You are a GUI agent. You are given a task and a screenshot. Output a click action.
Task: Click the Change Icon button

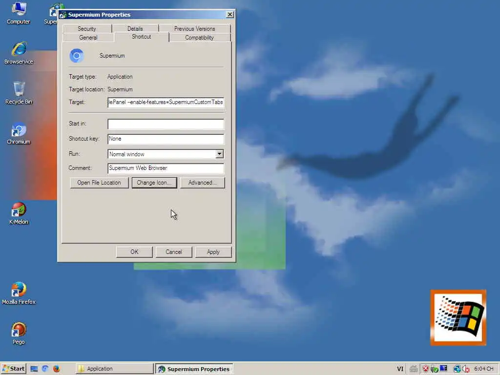[154, 183]
